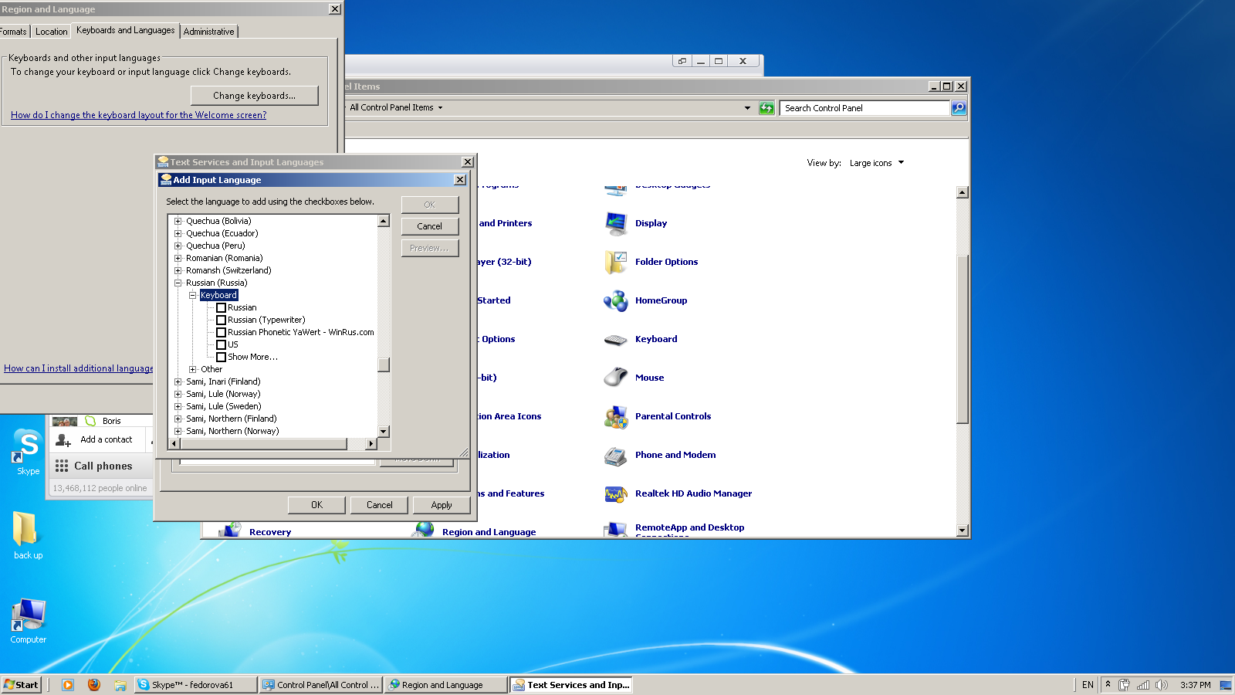
Task: Click the language list vertical scrollbar thumb
Action: [x=384, y=364]
